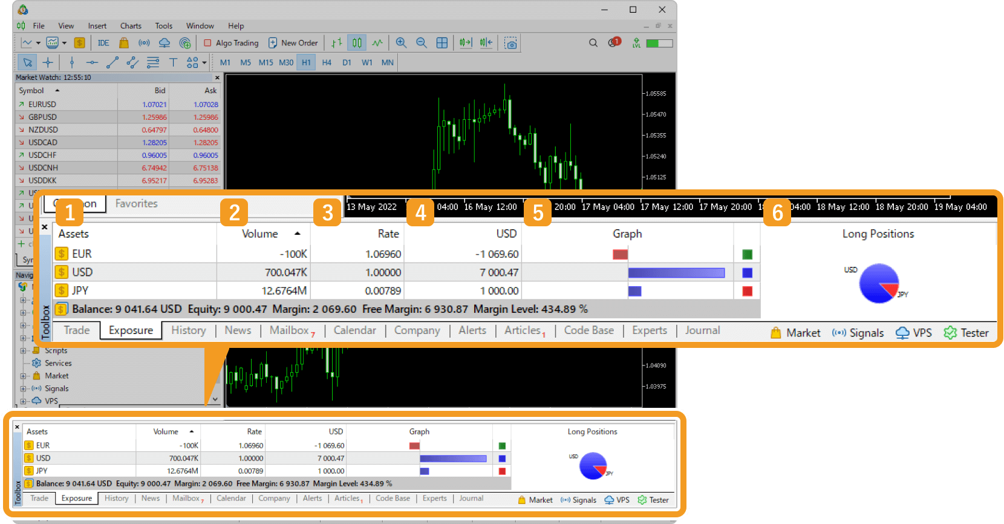The height and width of the screenshot is (524, 1004).
Task: Select the Fibonacci retracement lines tool
Action: 153,62
